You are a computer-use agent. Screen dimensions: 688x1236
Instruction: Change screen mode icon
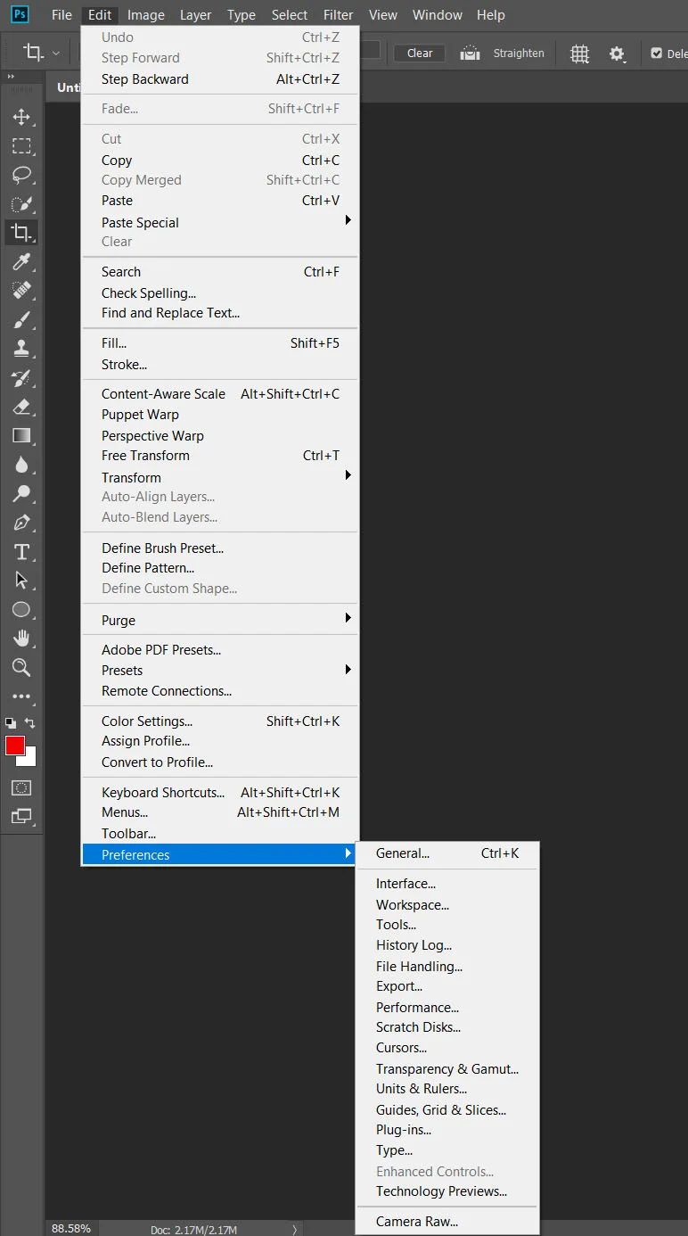(x=21, y=816)
